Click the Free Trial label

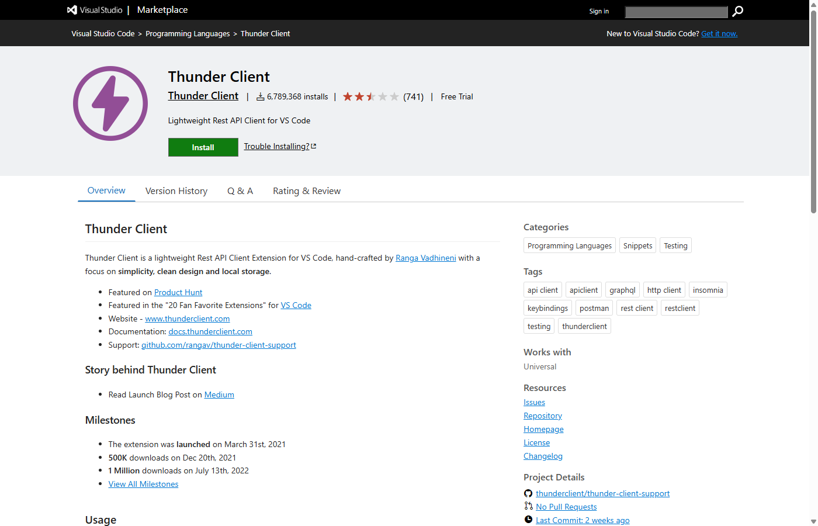[457, 96]
